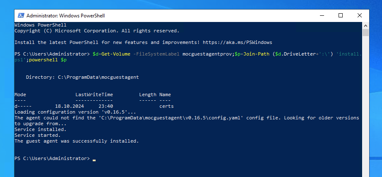This screenshot has width=382, height=177.
Task: Click the vertical scrollbar thumb
Action: click(365, 32)
